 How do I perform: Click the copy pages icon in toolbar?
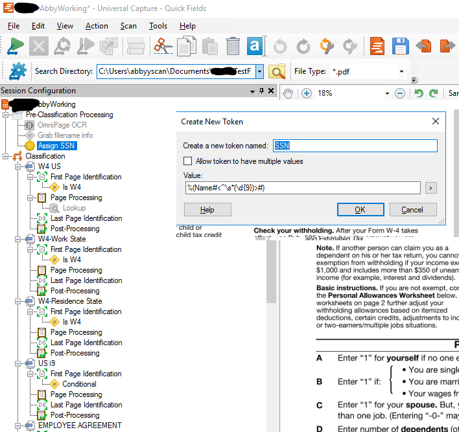point(187,46)
